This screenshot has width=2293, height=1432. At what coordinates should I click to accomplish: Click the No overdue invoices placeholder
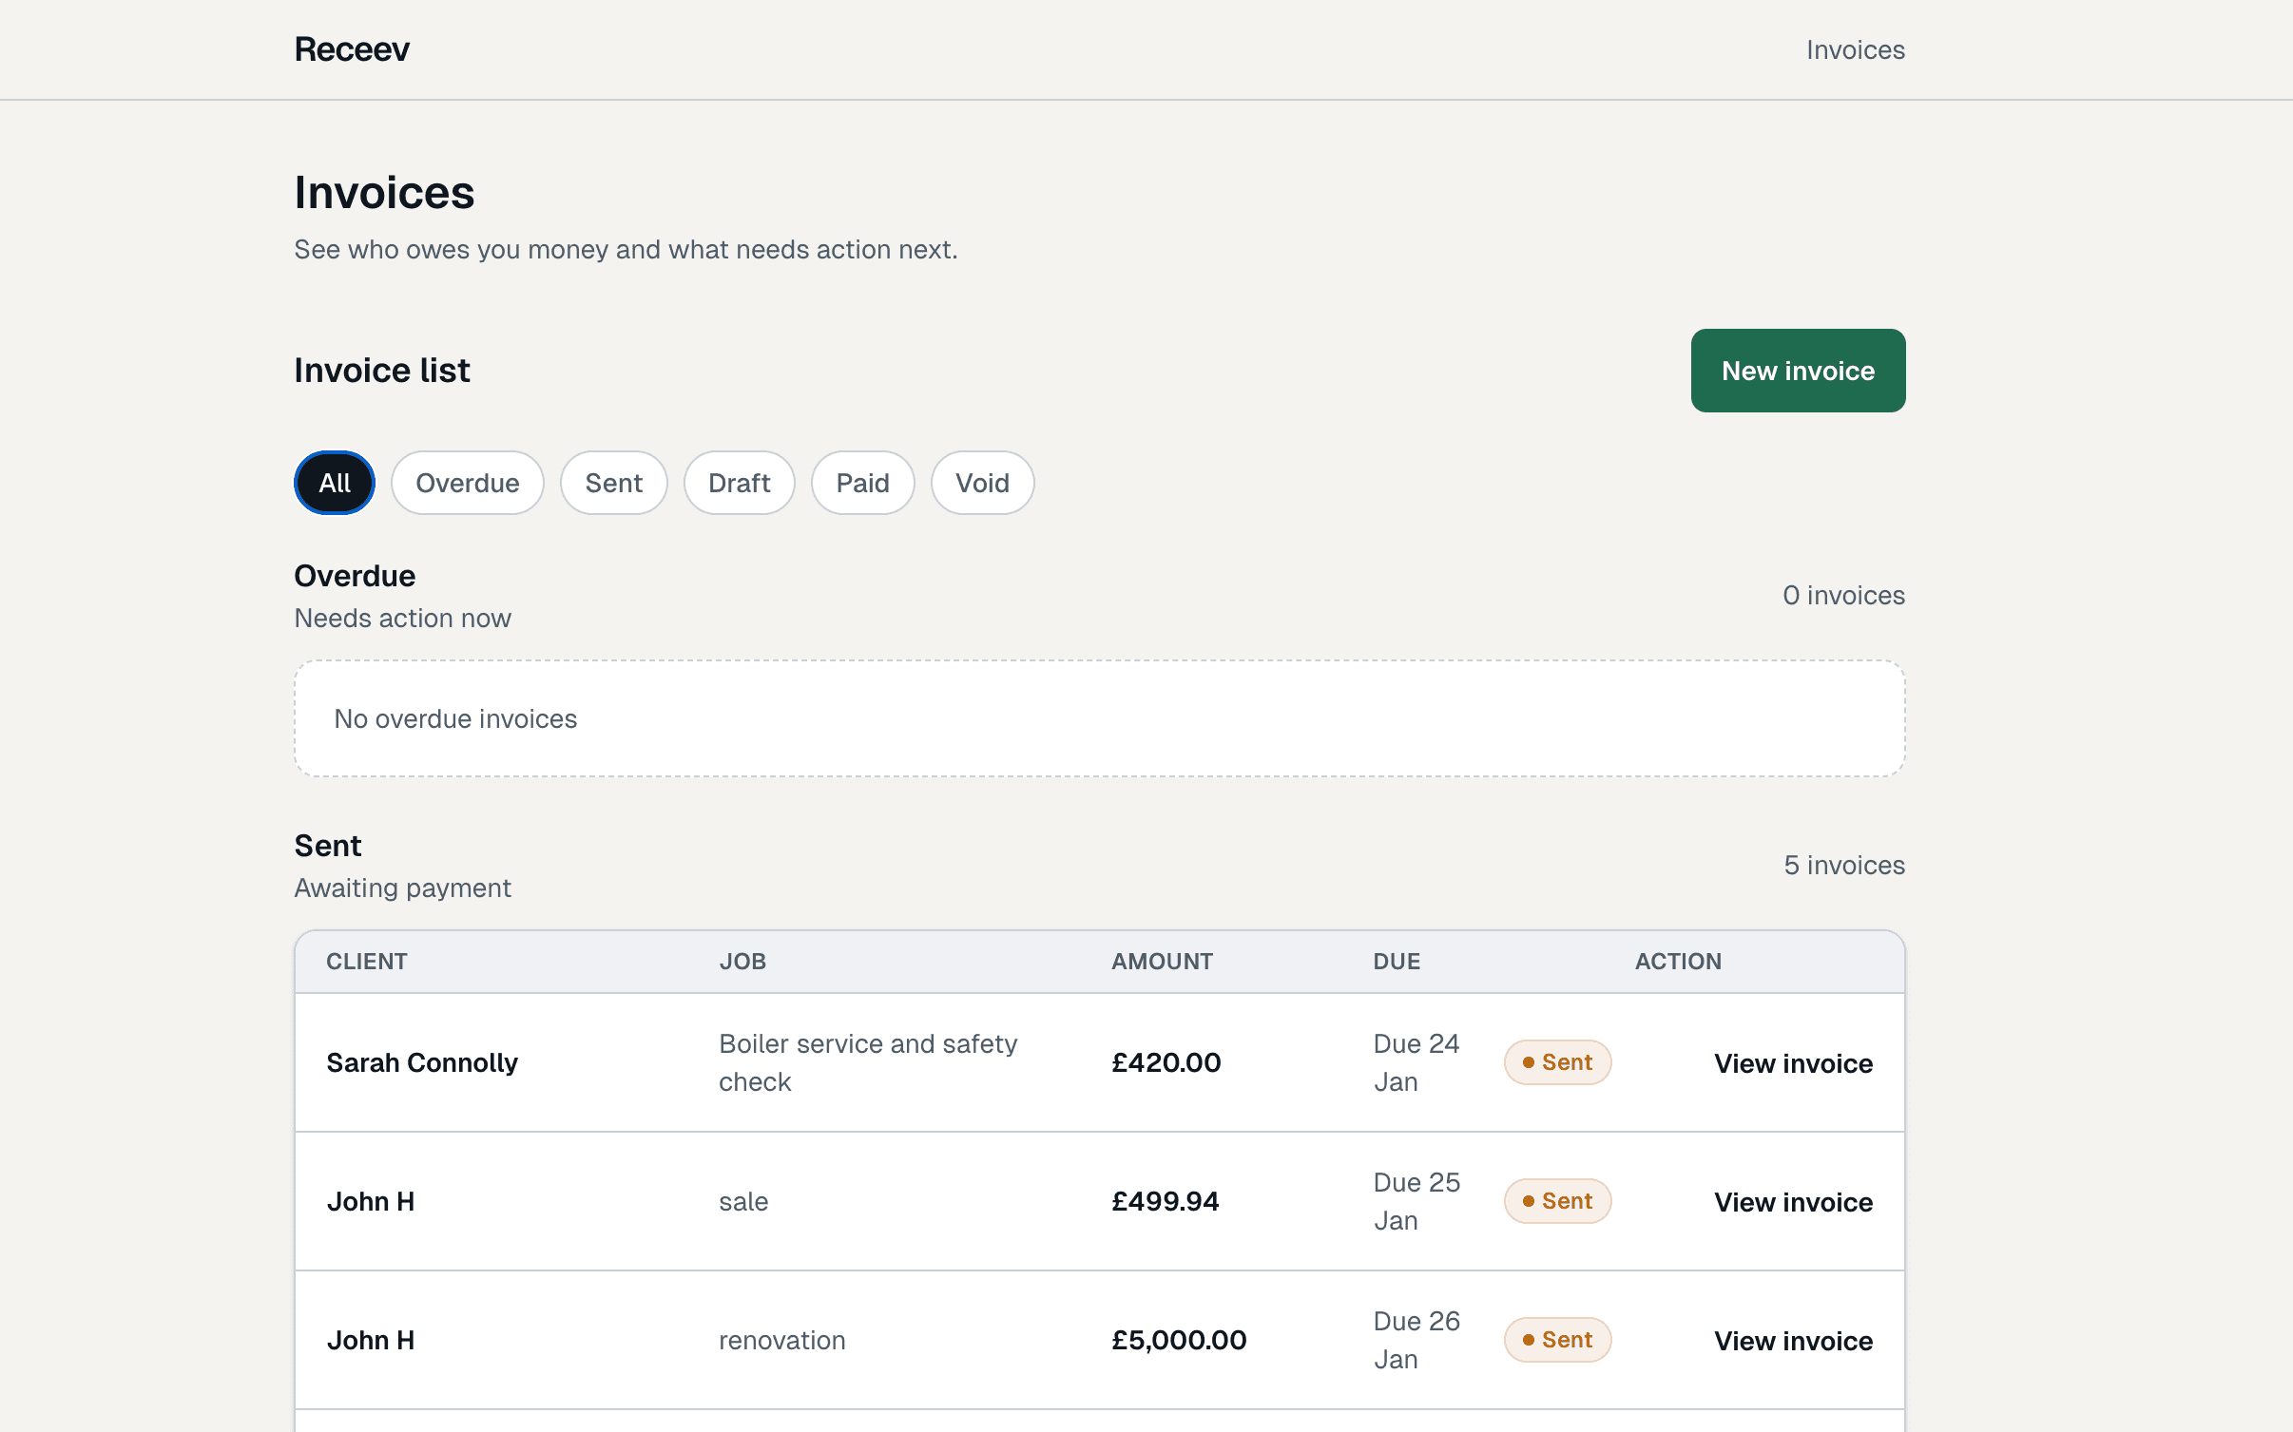point(454,718)
